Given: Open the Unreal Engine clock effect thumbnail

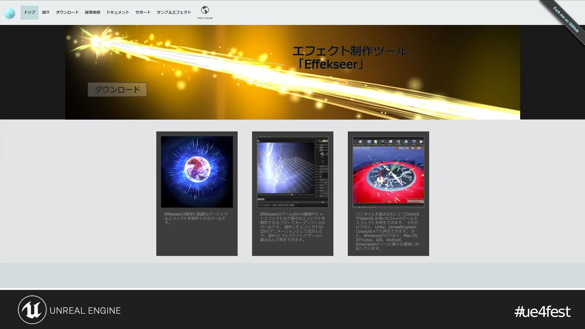Looking at the screenshot, I should point(388,172).
